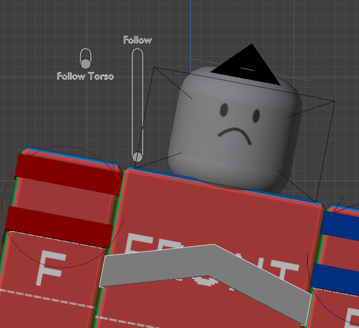Select the upper dark red arm band control
The height and width of the screenshot is (328, 359).
(x=68, y=174)
